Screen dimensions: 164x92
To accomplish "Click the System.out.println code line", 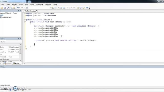I will coord(66,40).
